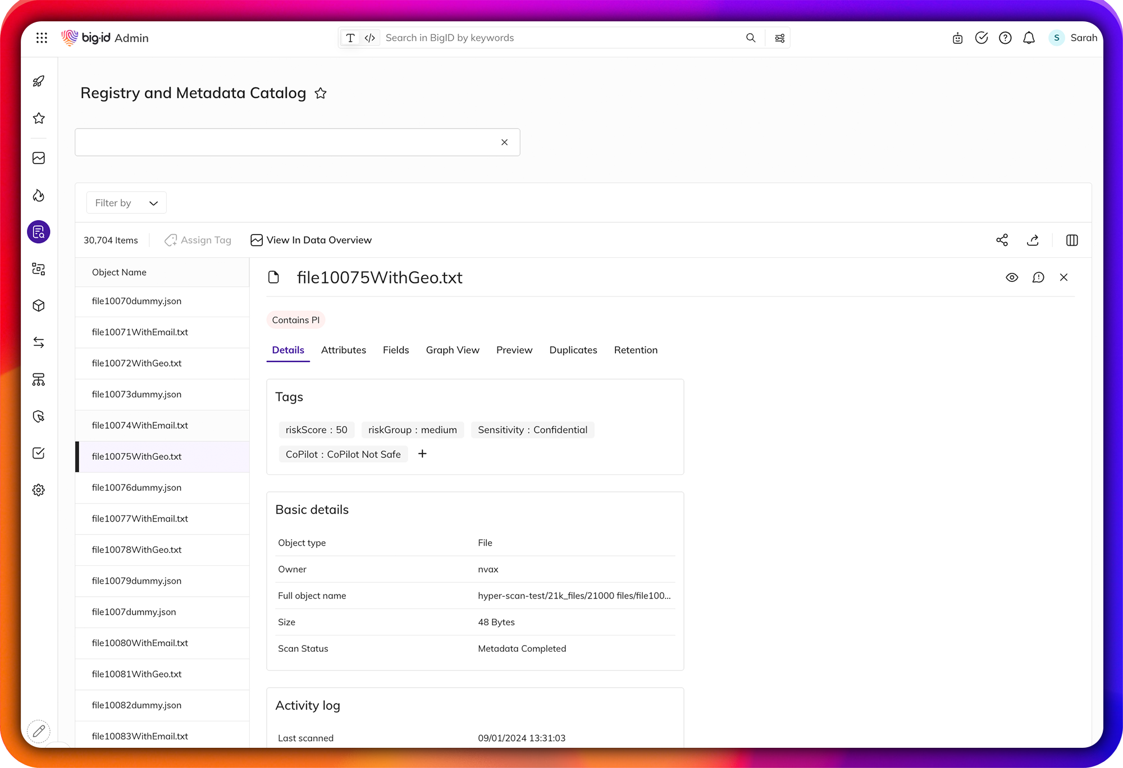Toggle the eye watch icon
Image resolution: width=1123 pixels, height=768 pixels.
(x=1012, y=277)
